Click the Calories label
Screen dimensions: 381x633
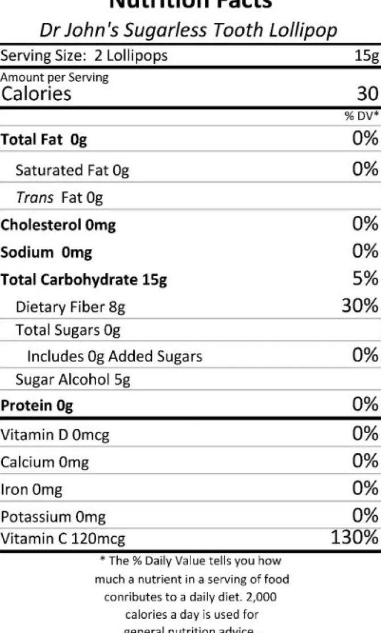[36, 94]
